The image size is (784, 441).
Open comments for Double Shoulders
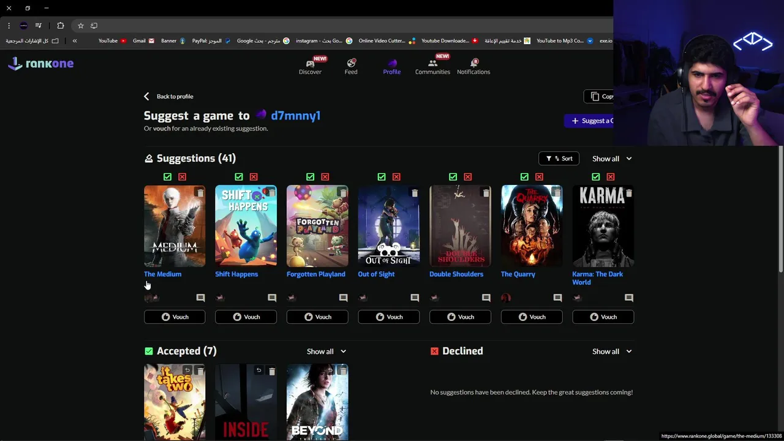coord(486,298)
